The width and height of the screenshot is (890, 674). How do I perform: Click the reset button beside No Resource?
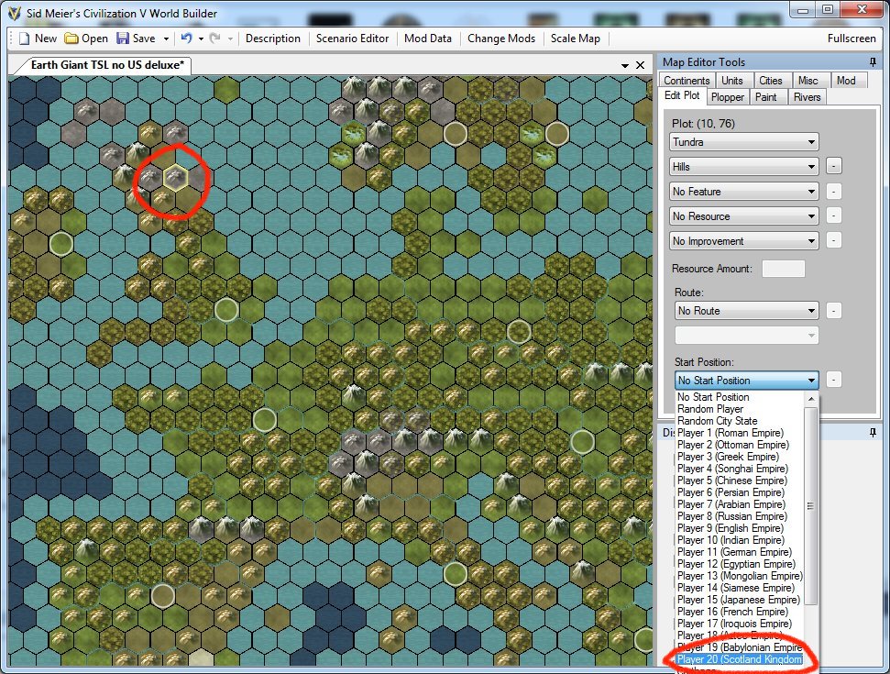click(833, 215)
